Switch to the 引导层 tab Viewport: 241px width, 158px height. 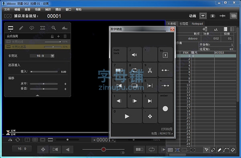coord(184,24)
